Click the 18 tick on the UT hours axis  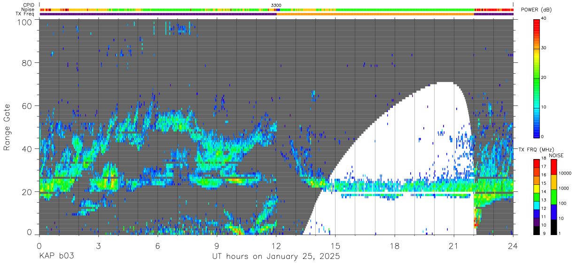(395, 245)
